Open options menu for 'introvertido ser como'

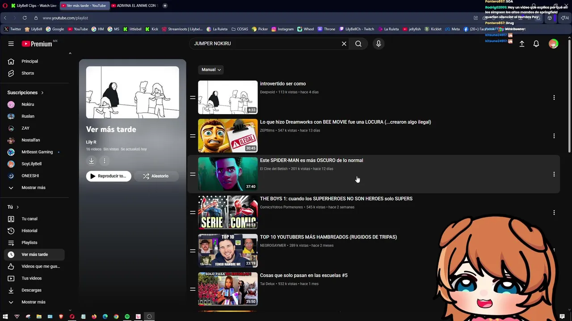554,97
